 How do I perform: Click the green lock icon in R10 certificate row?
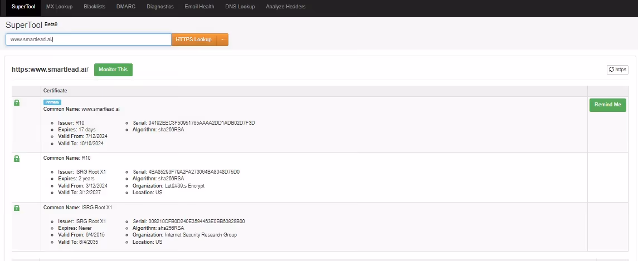point(17,159)
